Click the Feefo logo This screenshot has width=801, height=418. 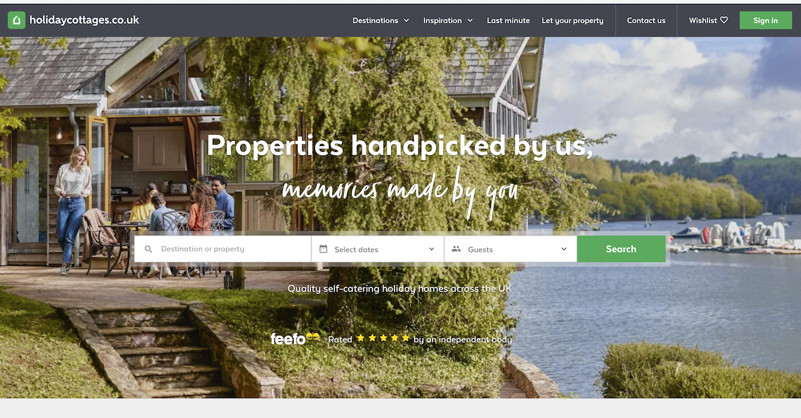(295, 339)
